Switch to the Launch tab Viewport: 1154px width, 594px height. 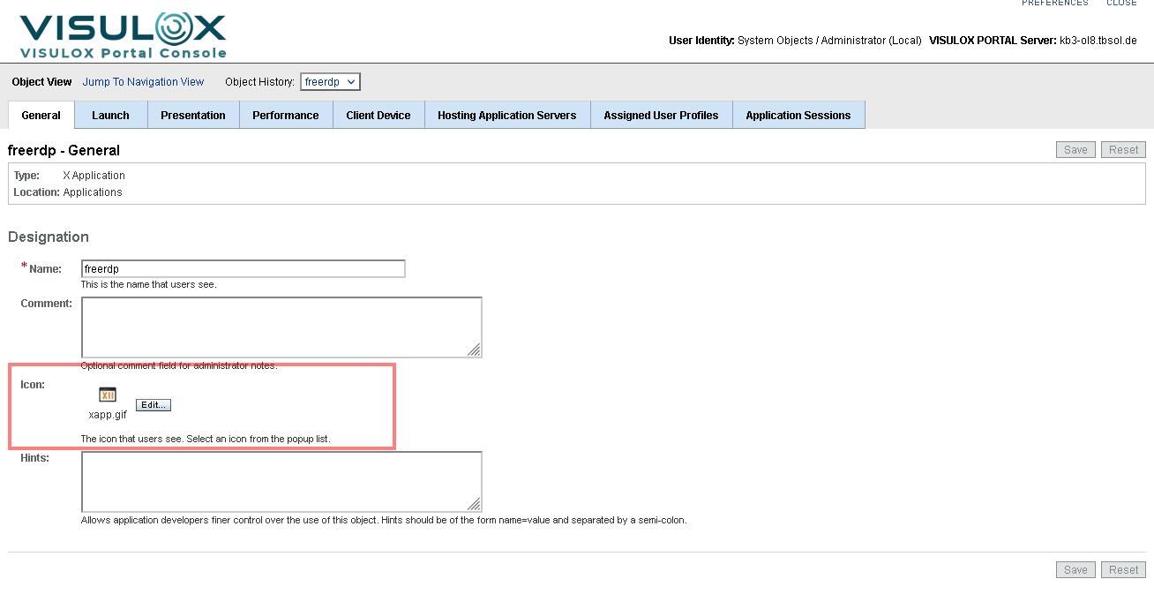(110, 116)
